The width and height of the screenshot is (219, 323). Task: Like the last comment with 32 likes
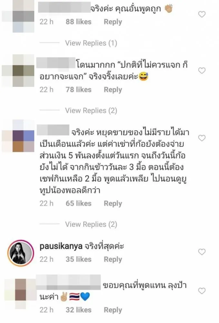pyautogui.click(x=202, y=291)
